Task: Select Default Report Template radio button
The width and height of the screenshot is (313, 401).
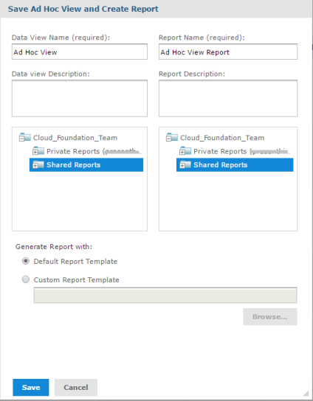Action: pyautogui.click(x=26, y=261)
